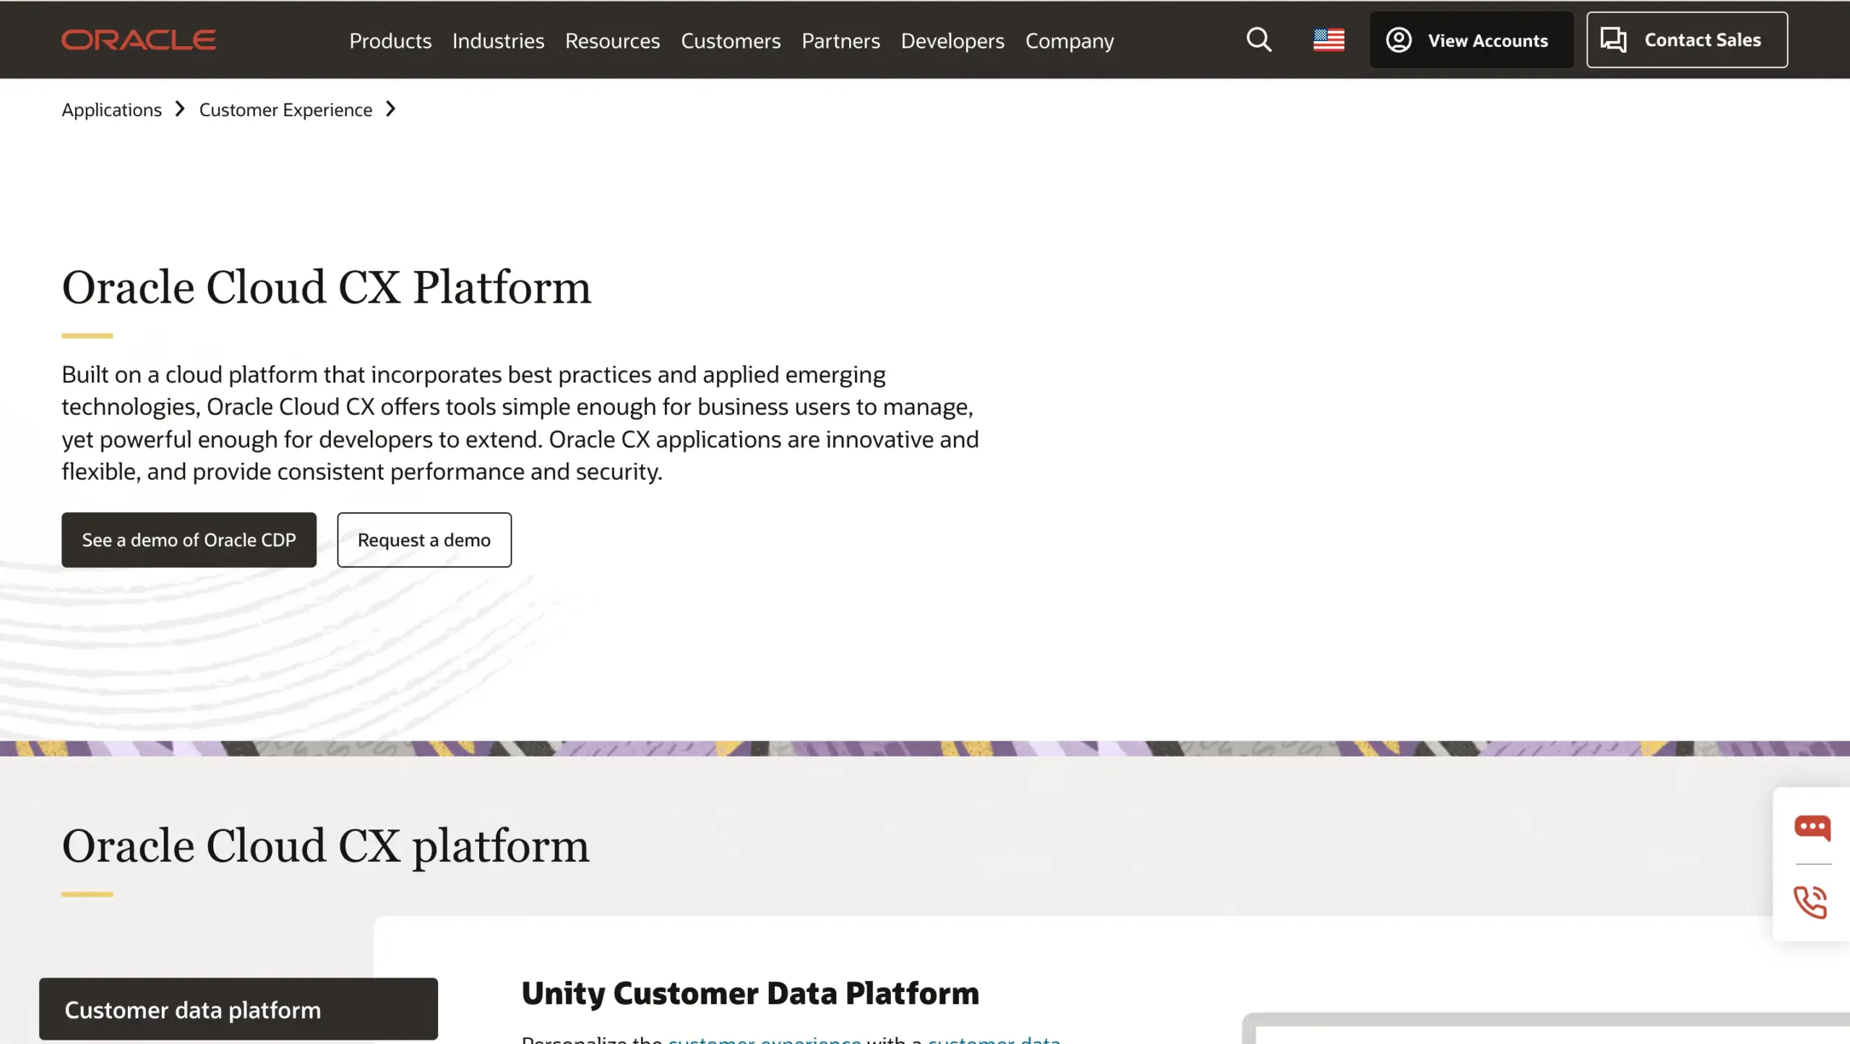The height and width of the screenshot is (1044, 1850).
Task: Click the Contact Sales chat bubble icon
Action: point(1614,40)
